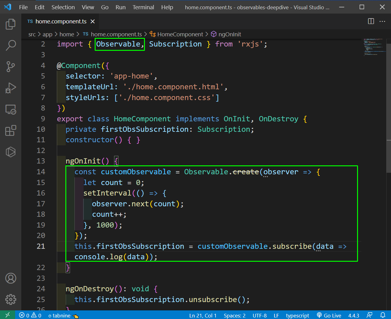Click the 'app-home' selector string

(x=131, y=76)
